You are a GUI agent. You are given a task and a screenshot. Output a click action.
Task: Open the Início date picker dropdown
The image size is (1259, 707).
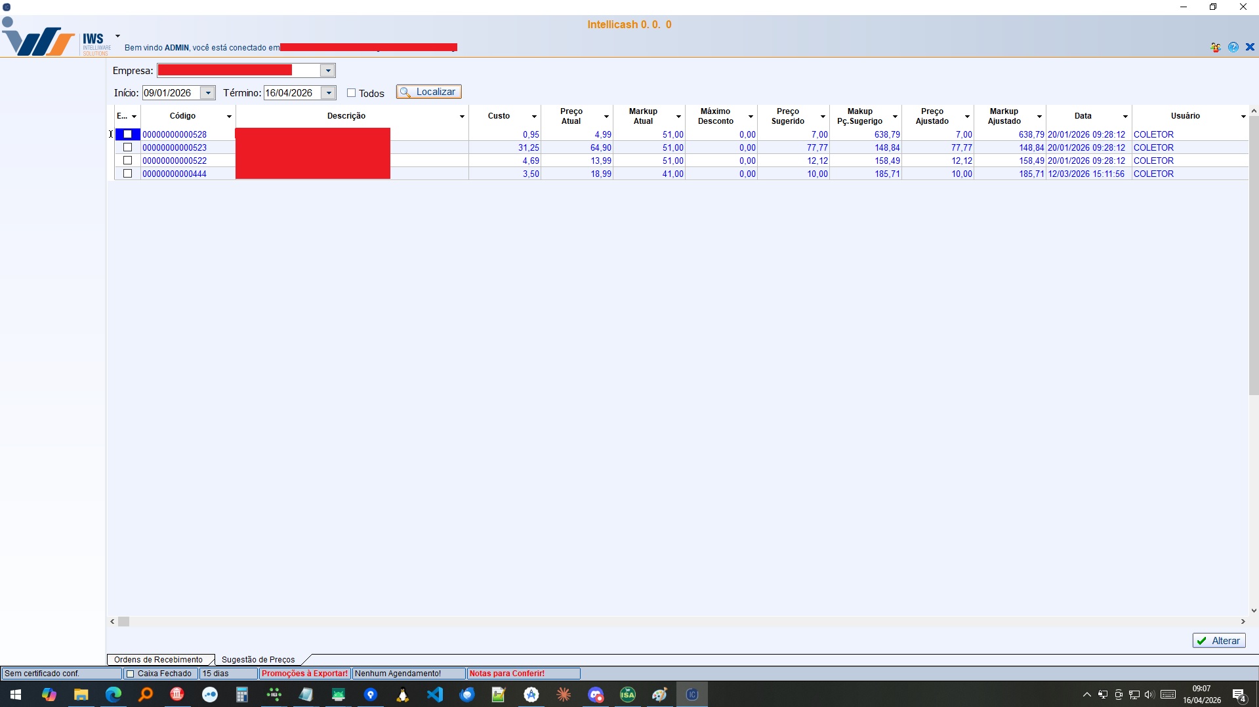(207, 93)
